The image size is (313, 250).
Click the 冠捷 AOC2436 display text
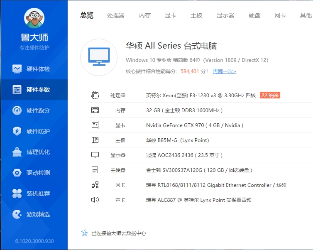pos(184,155)
